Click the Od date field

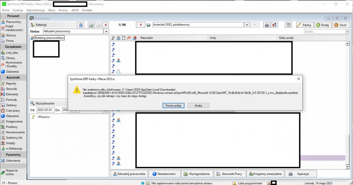(x=45, y=110)
